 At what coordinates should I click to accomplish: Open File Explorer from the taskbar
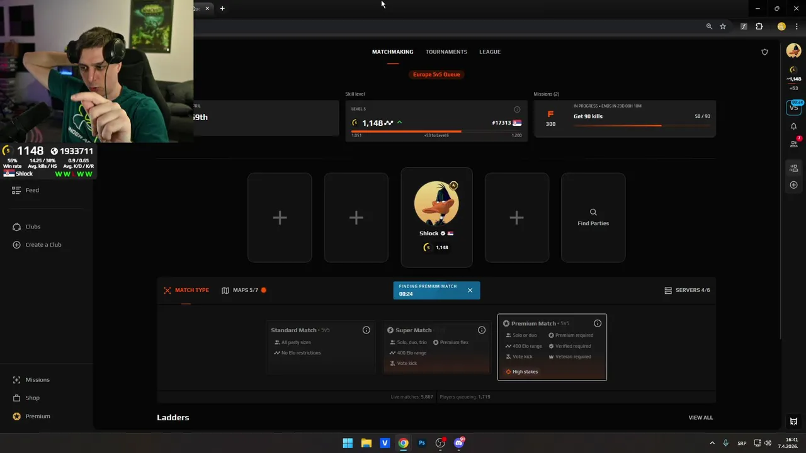[366, 443]
